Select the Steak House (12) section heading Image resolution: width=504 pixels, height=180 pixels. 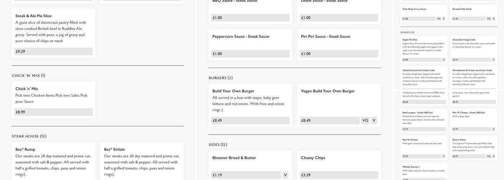(x=29, y=136)
